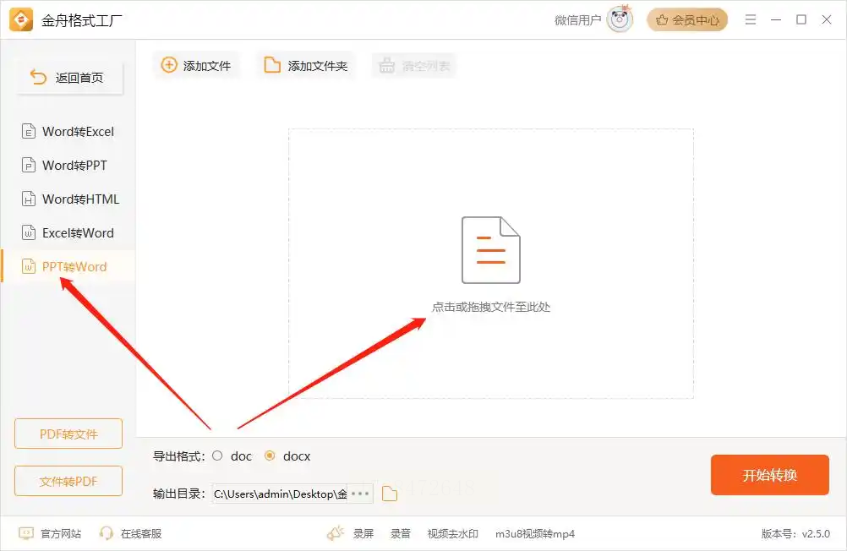Open the 视频去水印 watermark removal link
Screen dimensions: 847x551
point(453,534)
